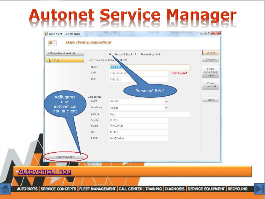Minimize the Date client window
This screenshot has height=199, width=265.
[203, 33]
